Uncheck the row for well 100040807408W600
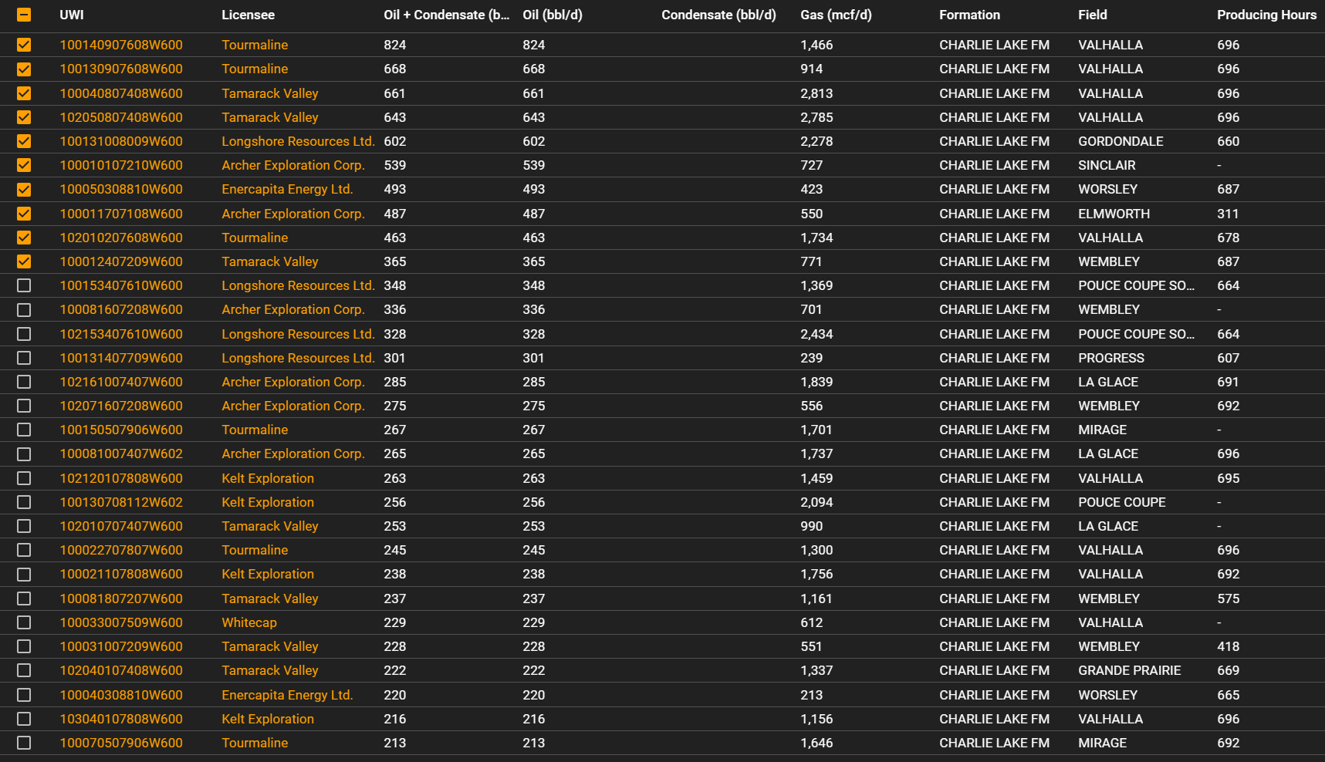Screen dimensions: 1325x762 pyautogui.click(x=24, y=93)
